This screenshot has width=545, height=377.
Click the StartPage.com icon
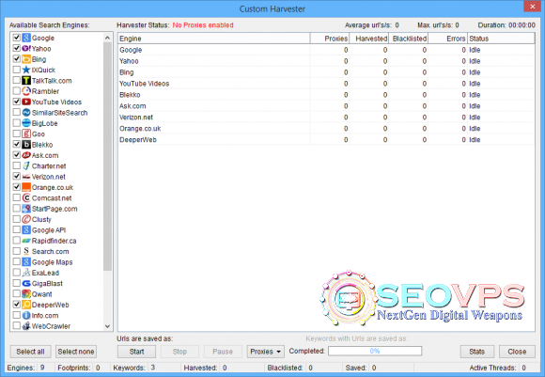(x=26, y=209)
